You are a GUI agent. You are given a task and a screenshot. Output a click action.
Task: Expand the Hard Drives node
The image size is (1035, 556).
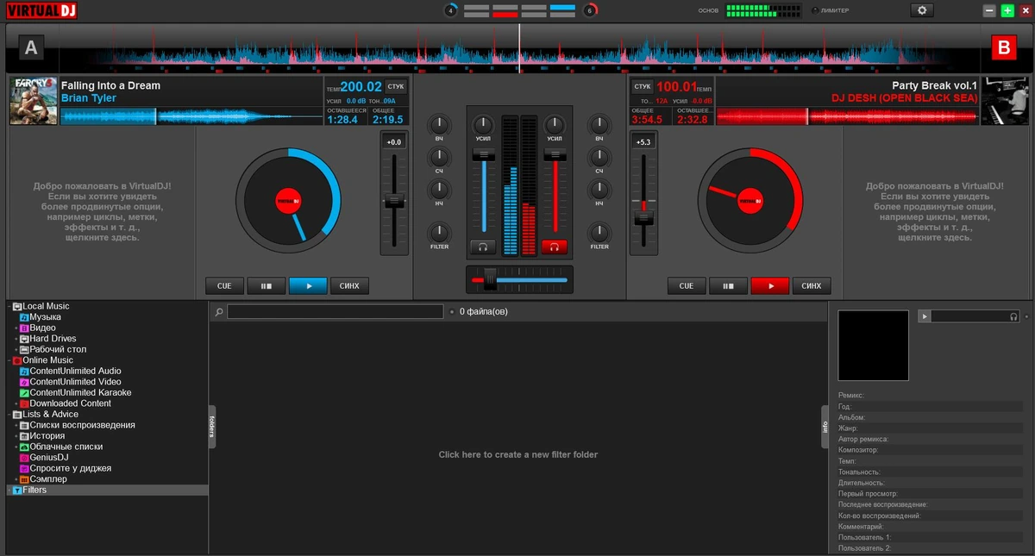coord(16,339)
